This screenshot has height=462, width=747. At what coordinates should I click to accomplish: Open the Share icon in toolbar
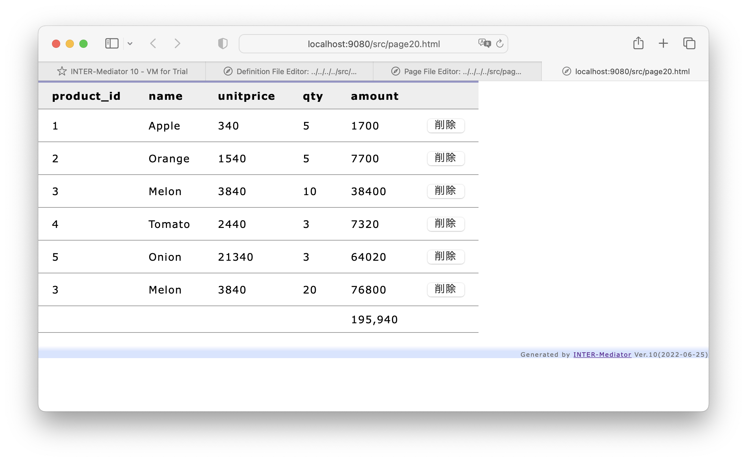[x=638, y=43]
